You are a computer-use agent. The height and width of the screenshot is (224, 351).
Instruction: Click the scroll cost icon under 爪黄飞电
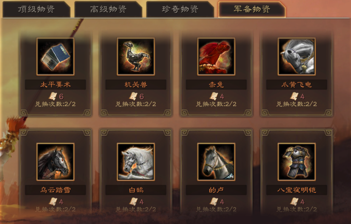[294, 96]
